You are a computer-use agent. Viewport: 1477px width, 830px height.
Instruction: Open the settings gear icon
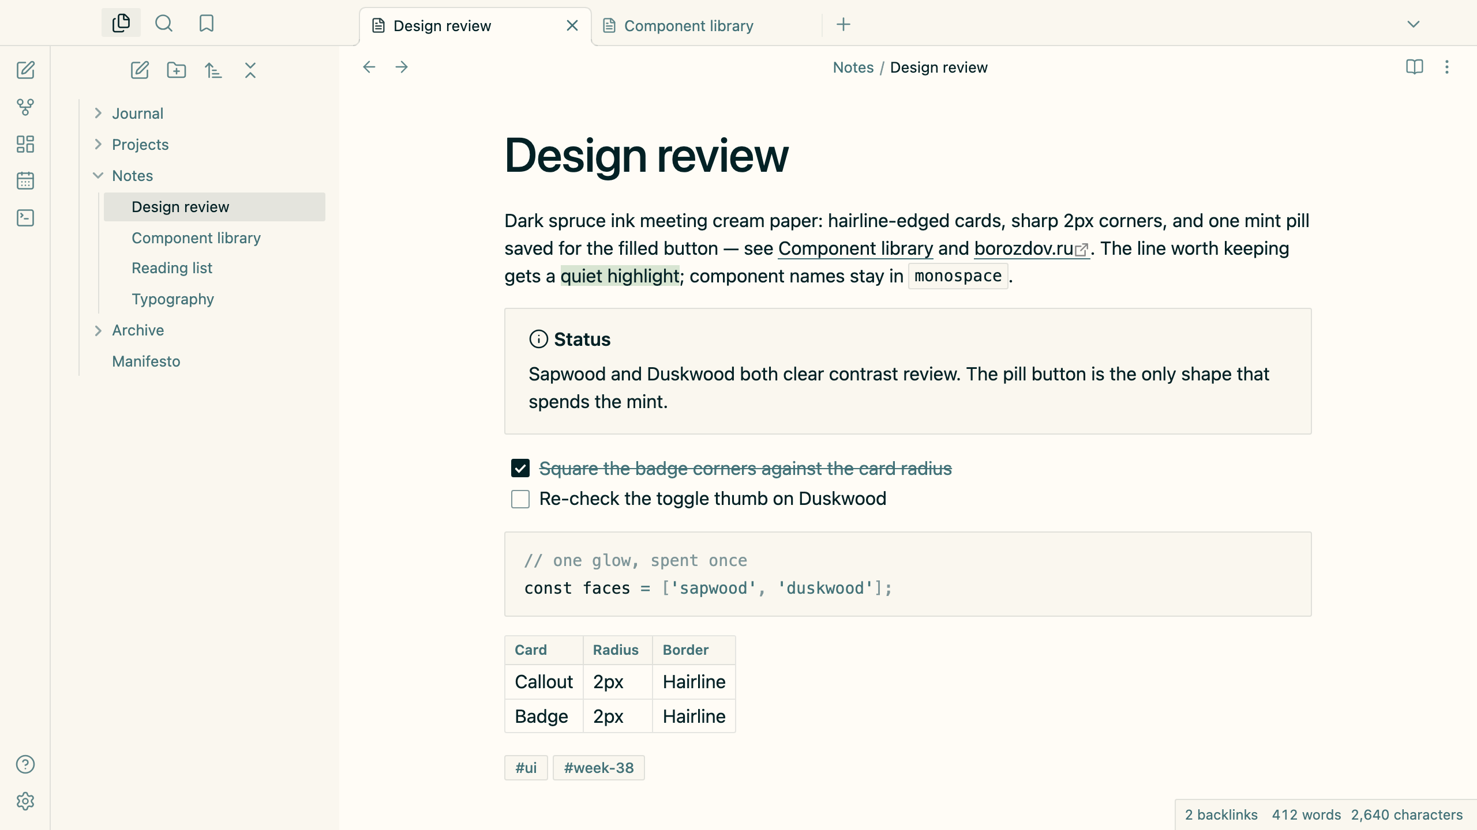click(x=25, y=801)
